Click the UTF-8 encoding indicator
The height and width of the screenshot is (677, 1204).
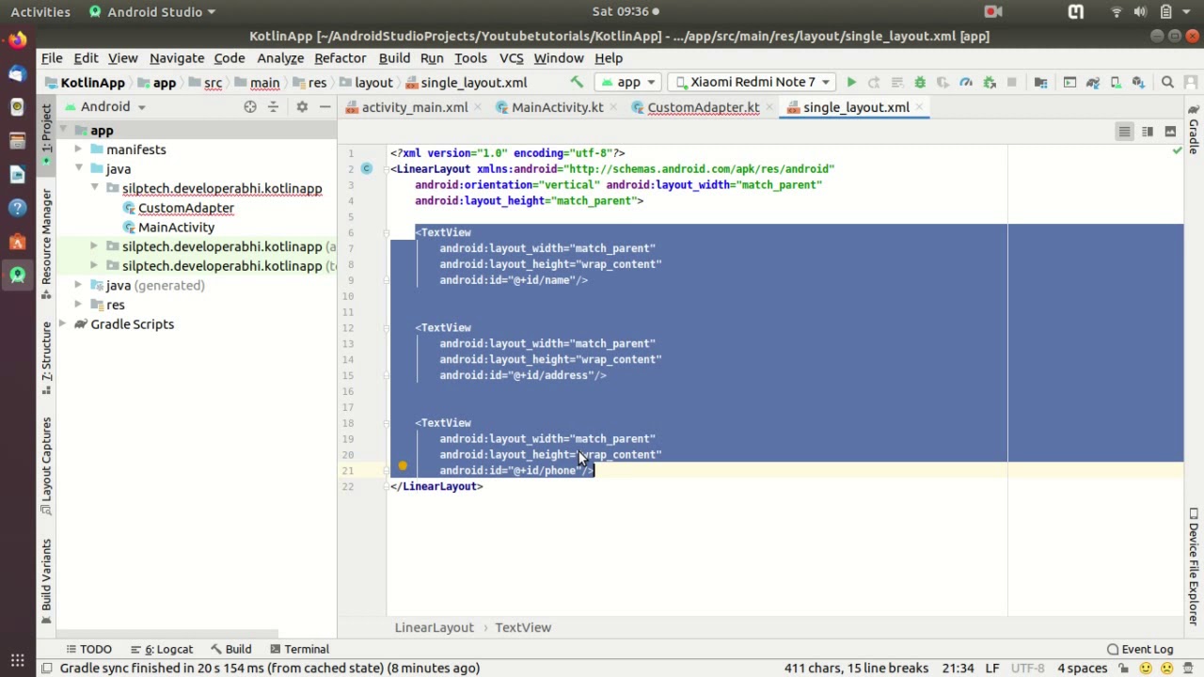1027,668
